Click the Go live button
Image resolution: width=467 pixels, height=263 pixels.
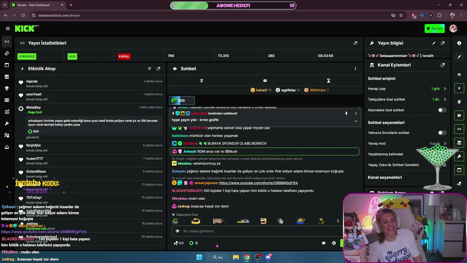(435, 28)
